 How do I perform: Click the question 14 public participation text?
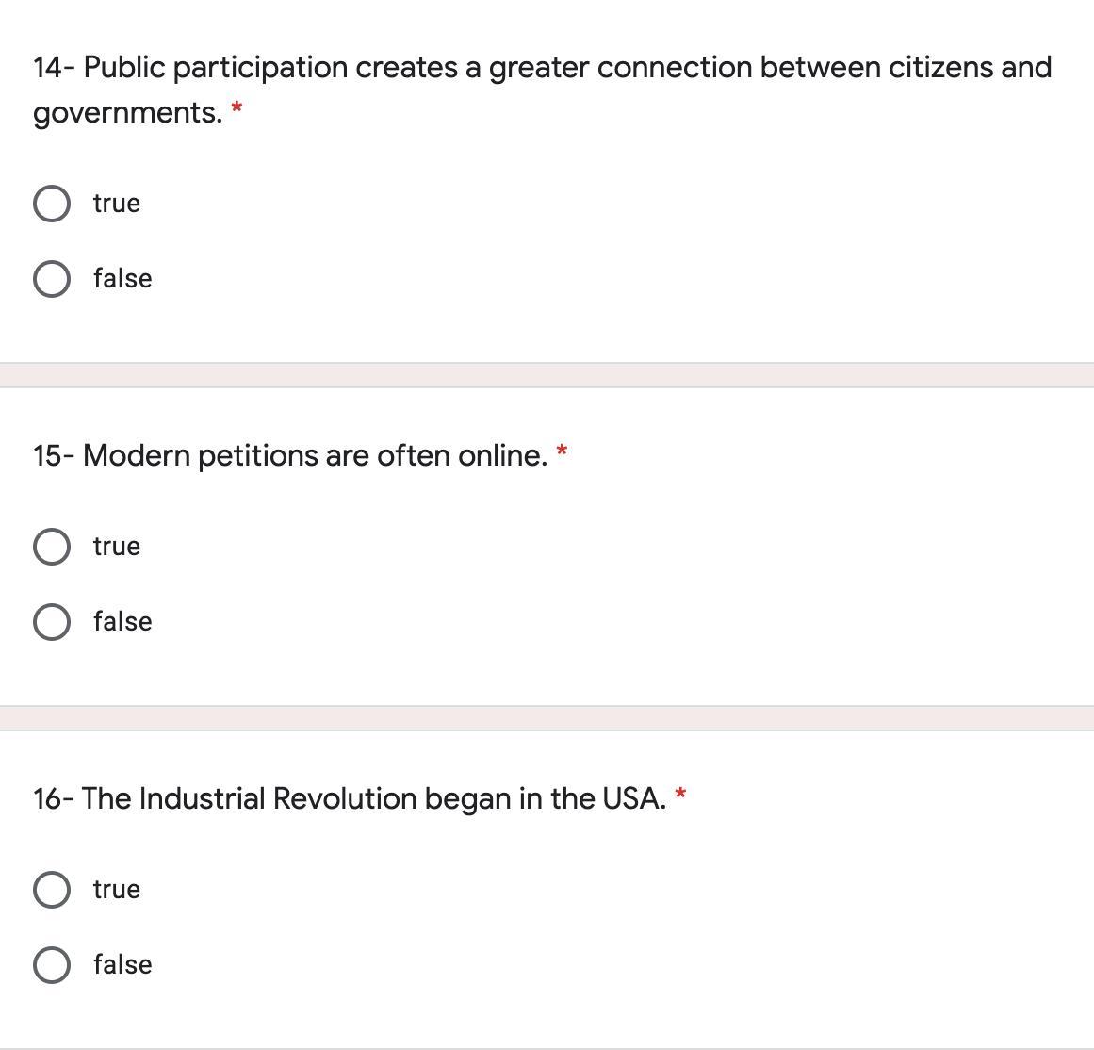click(542, 69)
